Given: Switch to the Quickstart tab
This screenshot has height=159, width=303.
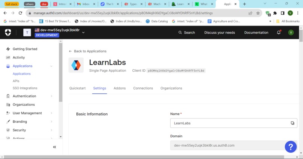Looking at the screenshot, I should [77, 88].
